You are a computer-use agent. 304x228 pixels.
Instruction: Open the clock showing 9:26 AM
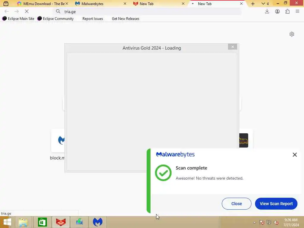[291, 222]
